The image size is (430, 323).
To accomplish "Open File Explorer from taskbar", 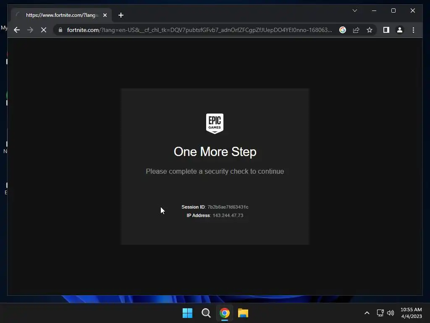I will (243, 313).
